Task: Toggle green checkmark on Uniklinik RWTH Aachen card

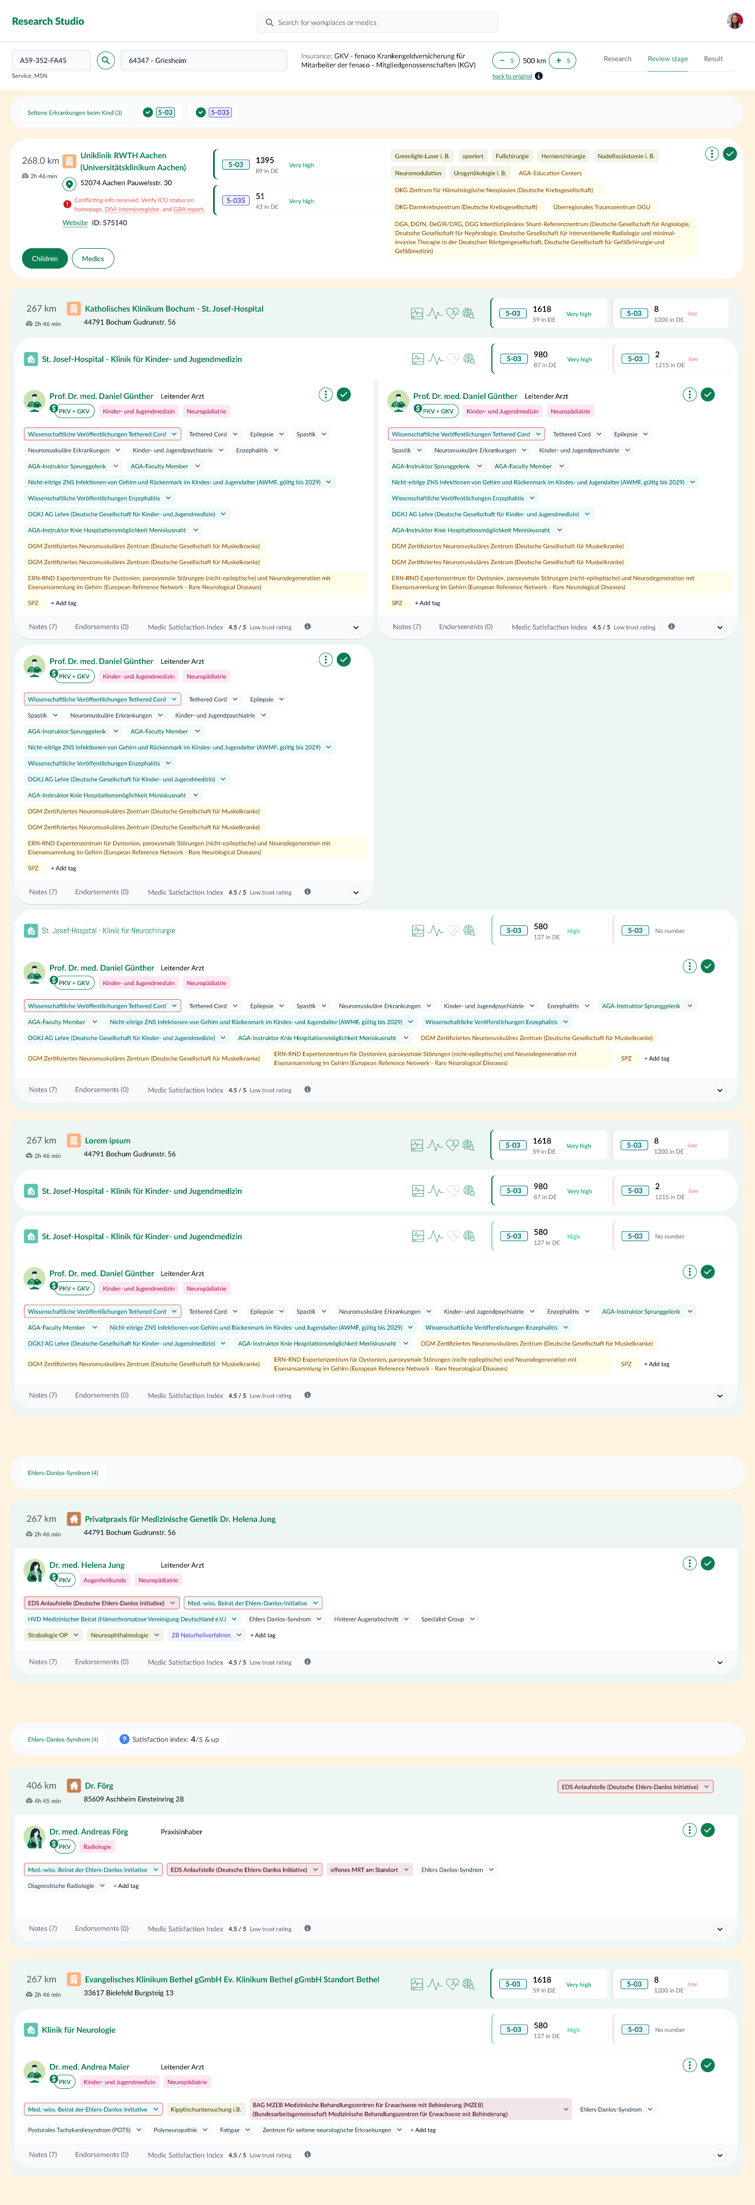Action: (x=729, y=154)
